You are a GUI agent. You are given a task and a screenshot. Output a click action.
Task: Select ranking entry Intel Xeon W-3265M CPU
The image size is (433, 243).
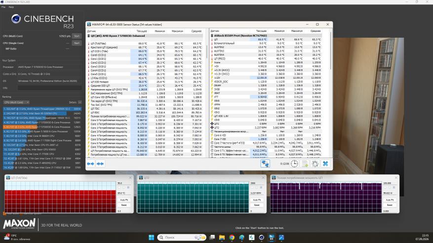(x=42, y=114)
